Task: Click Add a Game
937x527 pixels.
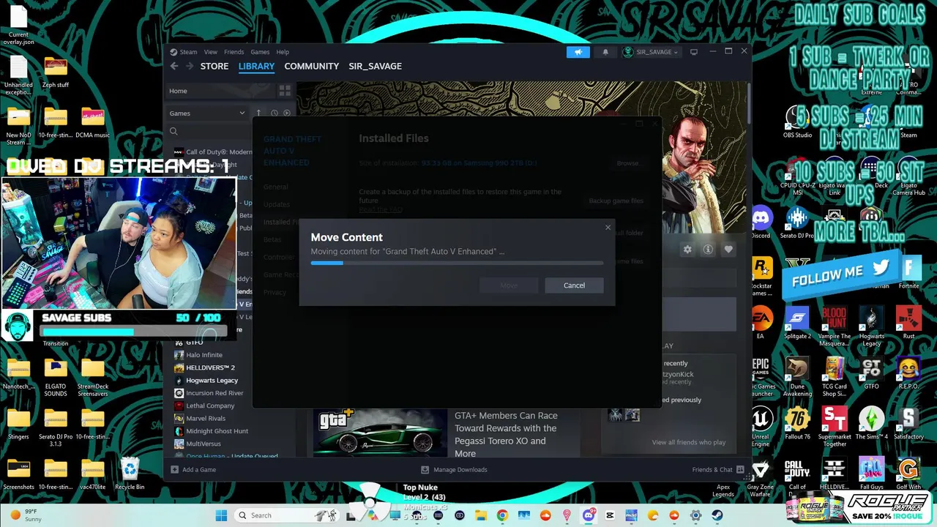Action: click(x=193, y=469)
